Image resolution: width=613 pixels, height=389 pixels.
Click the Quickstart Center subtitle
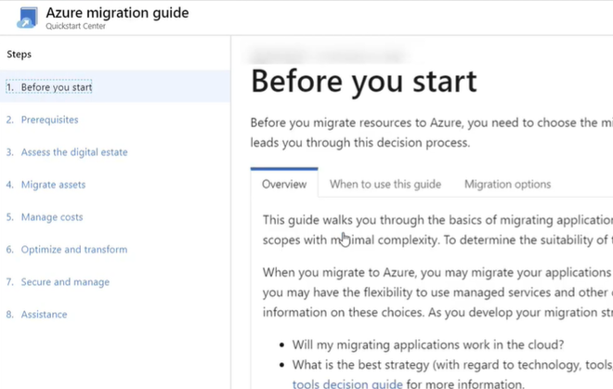click(75, 26)
